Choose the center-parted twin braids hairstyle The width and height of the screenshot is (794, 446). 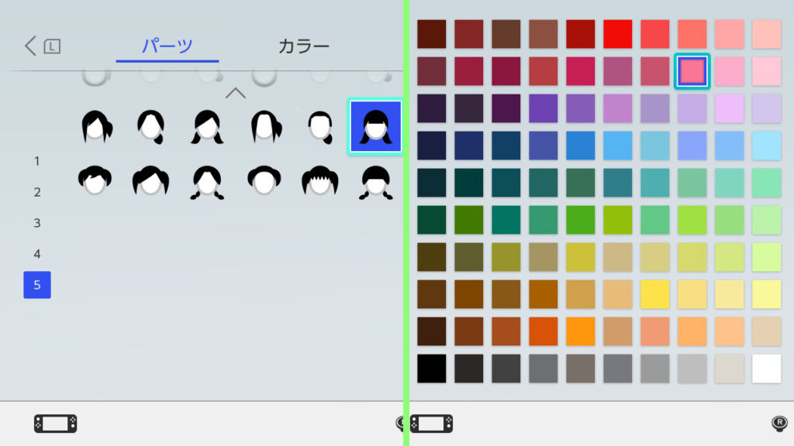[207, 183]
